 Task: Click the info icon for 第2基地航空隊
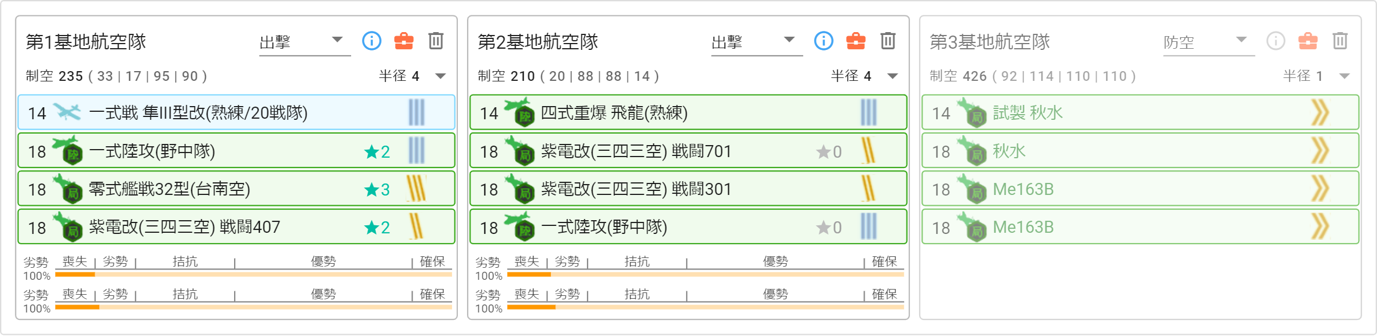(824, 41)
